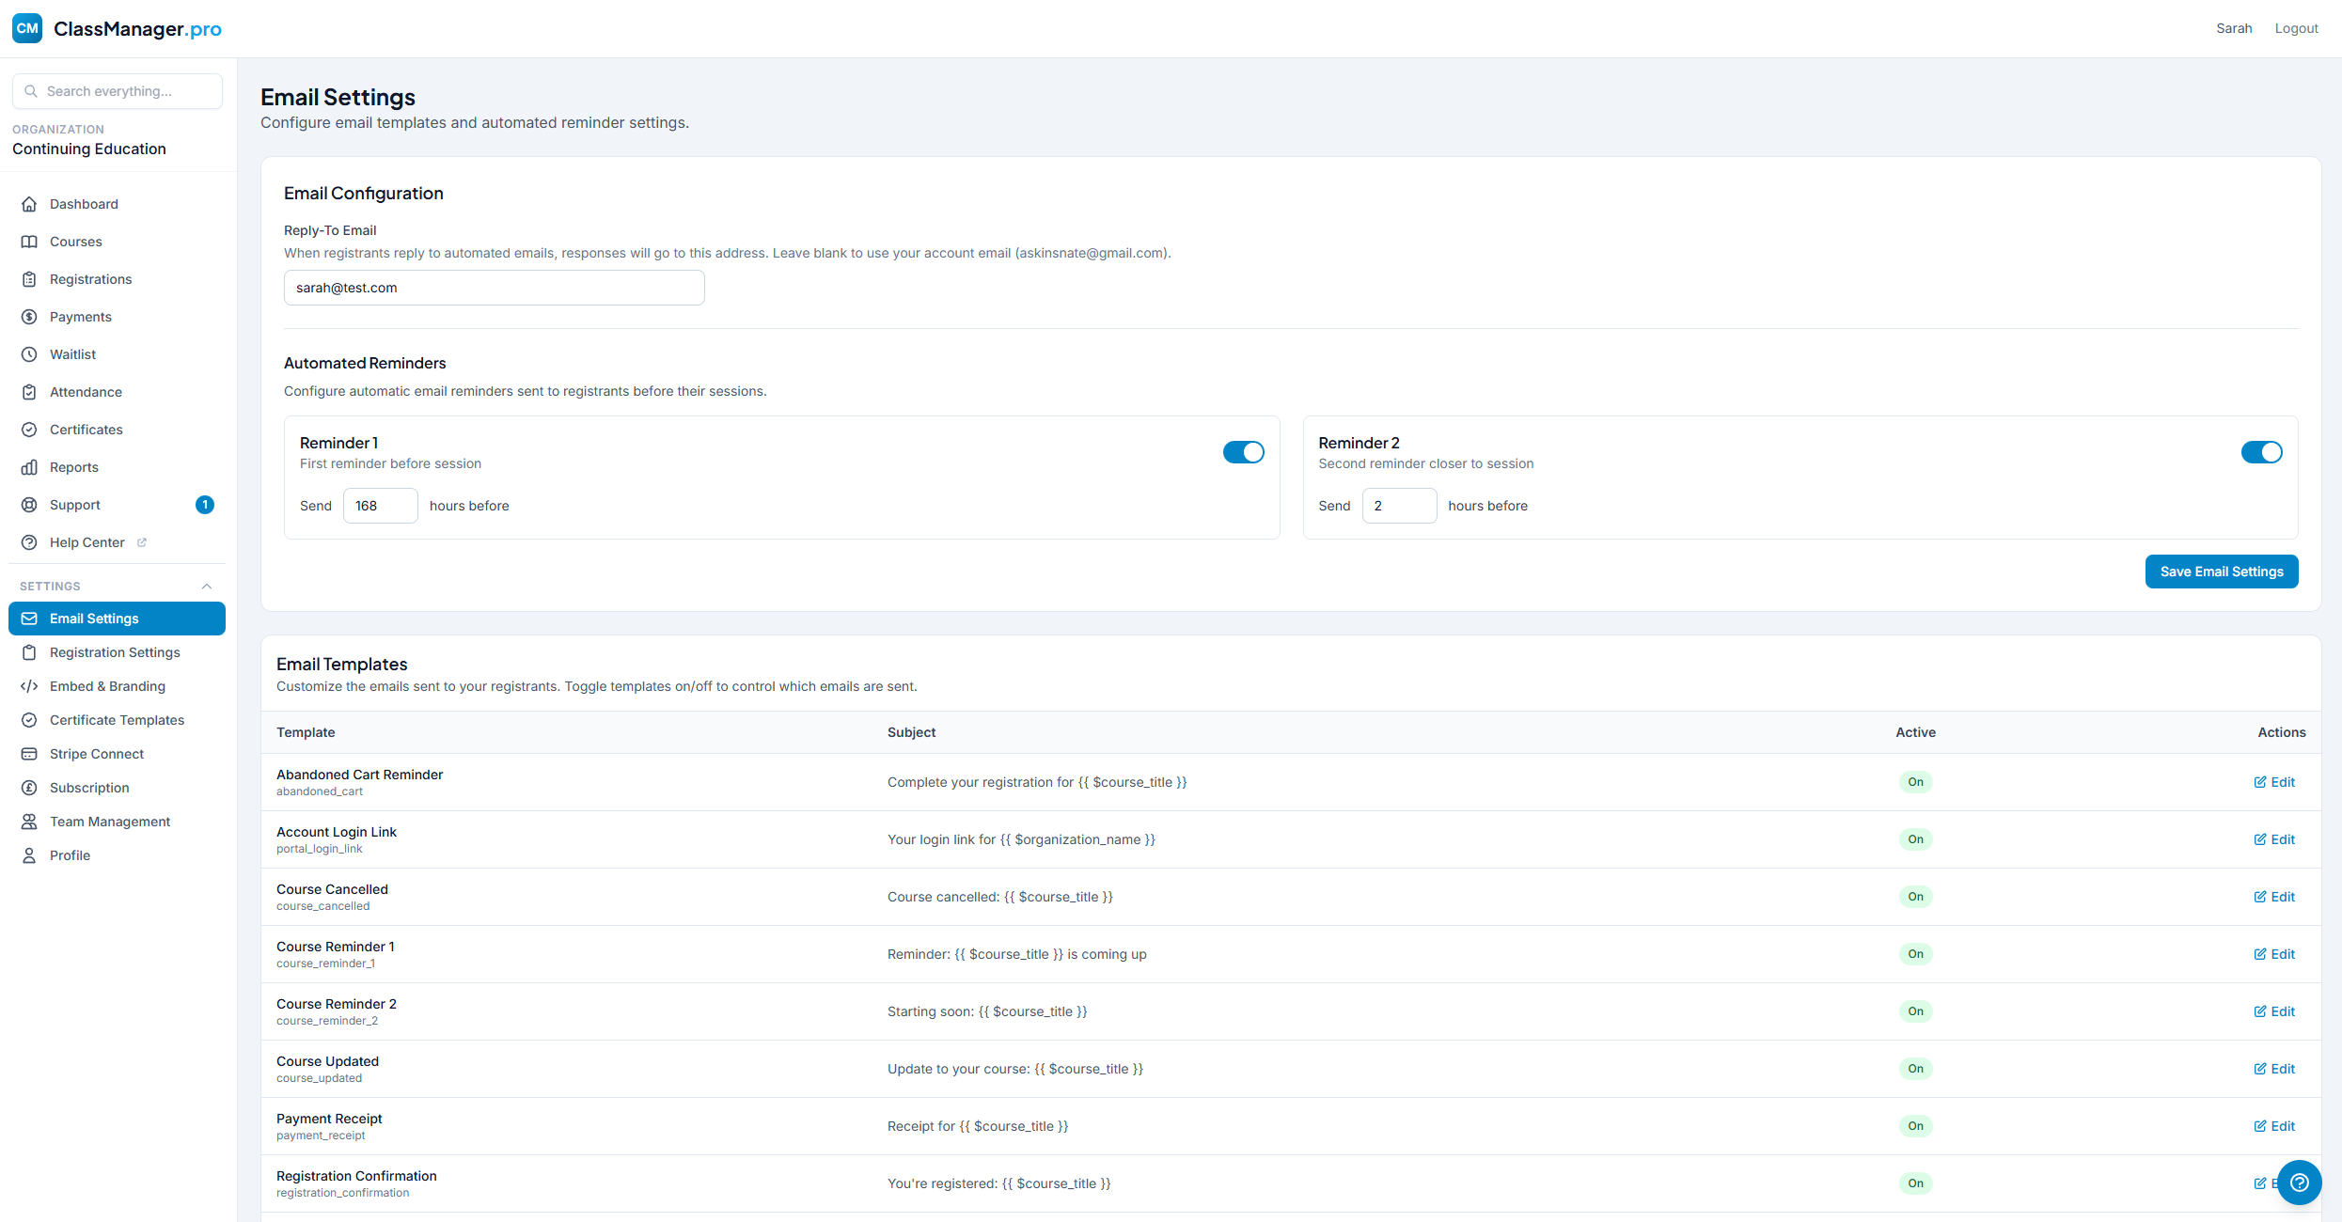Image resolution: width=2342 pixels, height=1222 pixels.
Task: Disable the Reminder 1 toggle switch
Action: pyautogui.click(x=1243, y=452)
